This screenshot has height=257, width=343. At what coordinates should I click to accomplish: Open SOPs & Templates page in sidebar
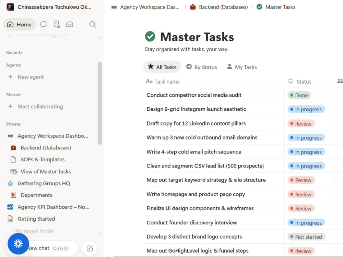click(43, 160)
